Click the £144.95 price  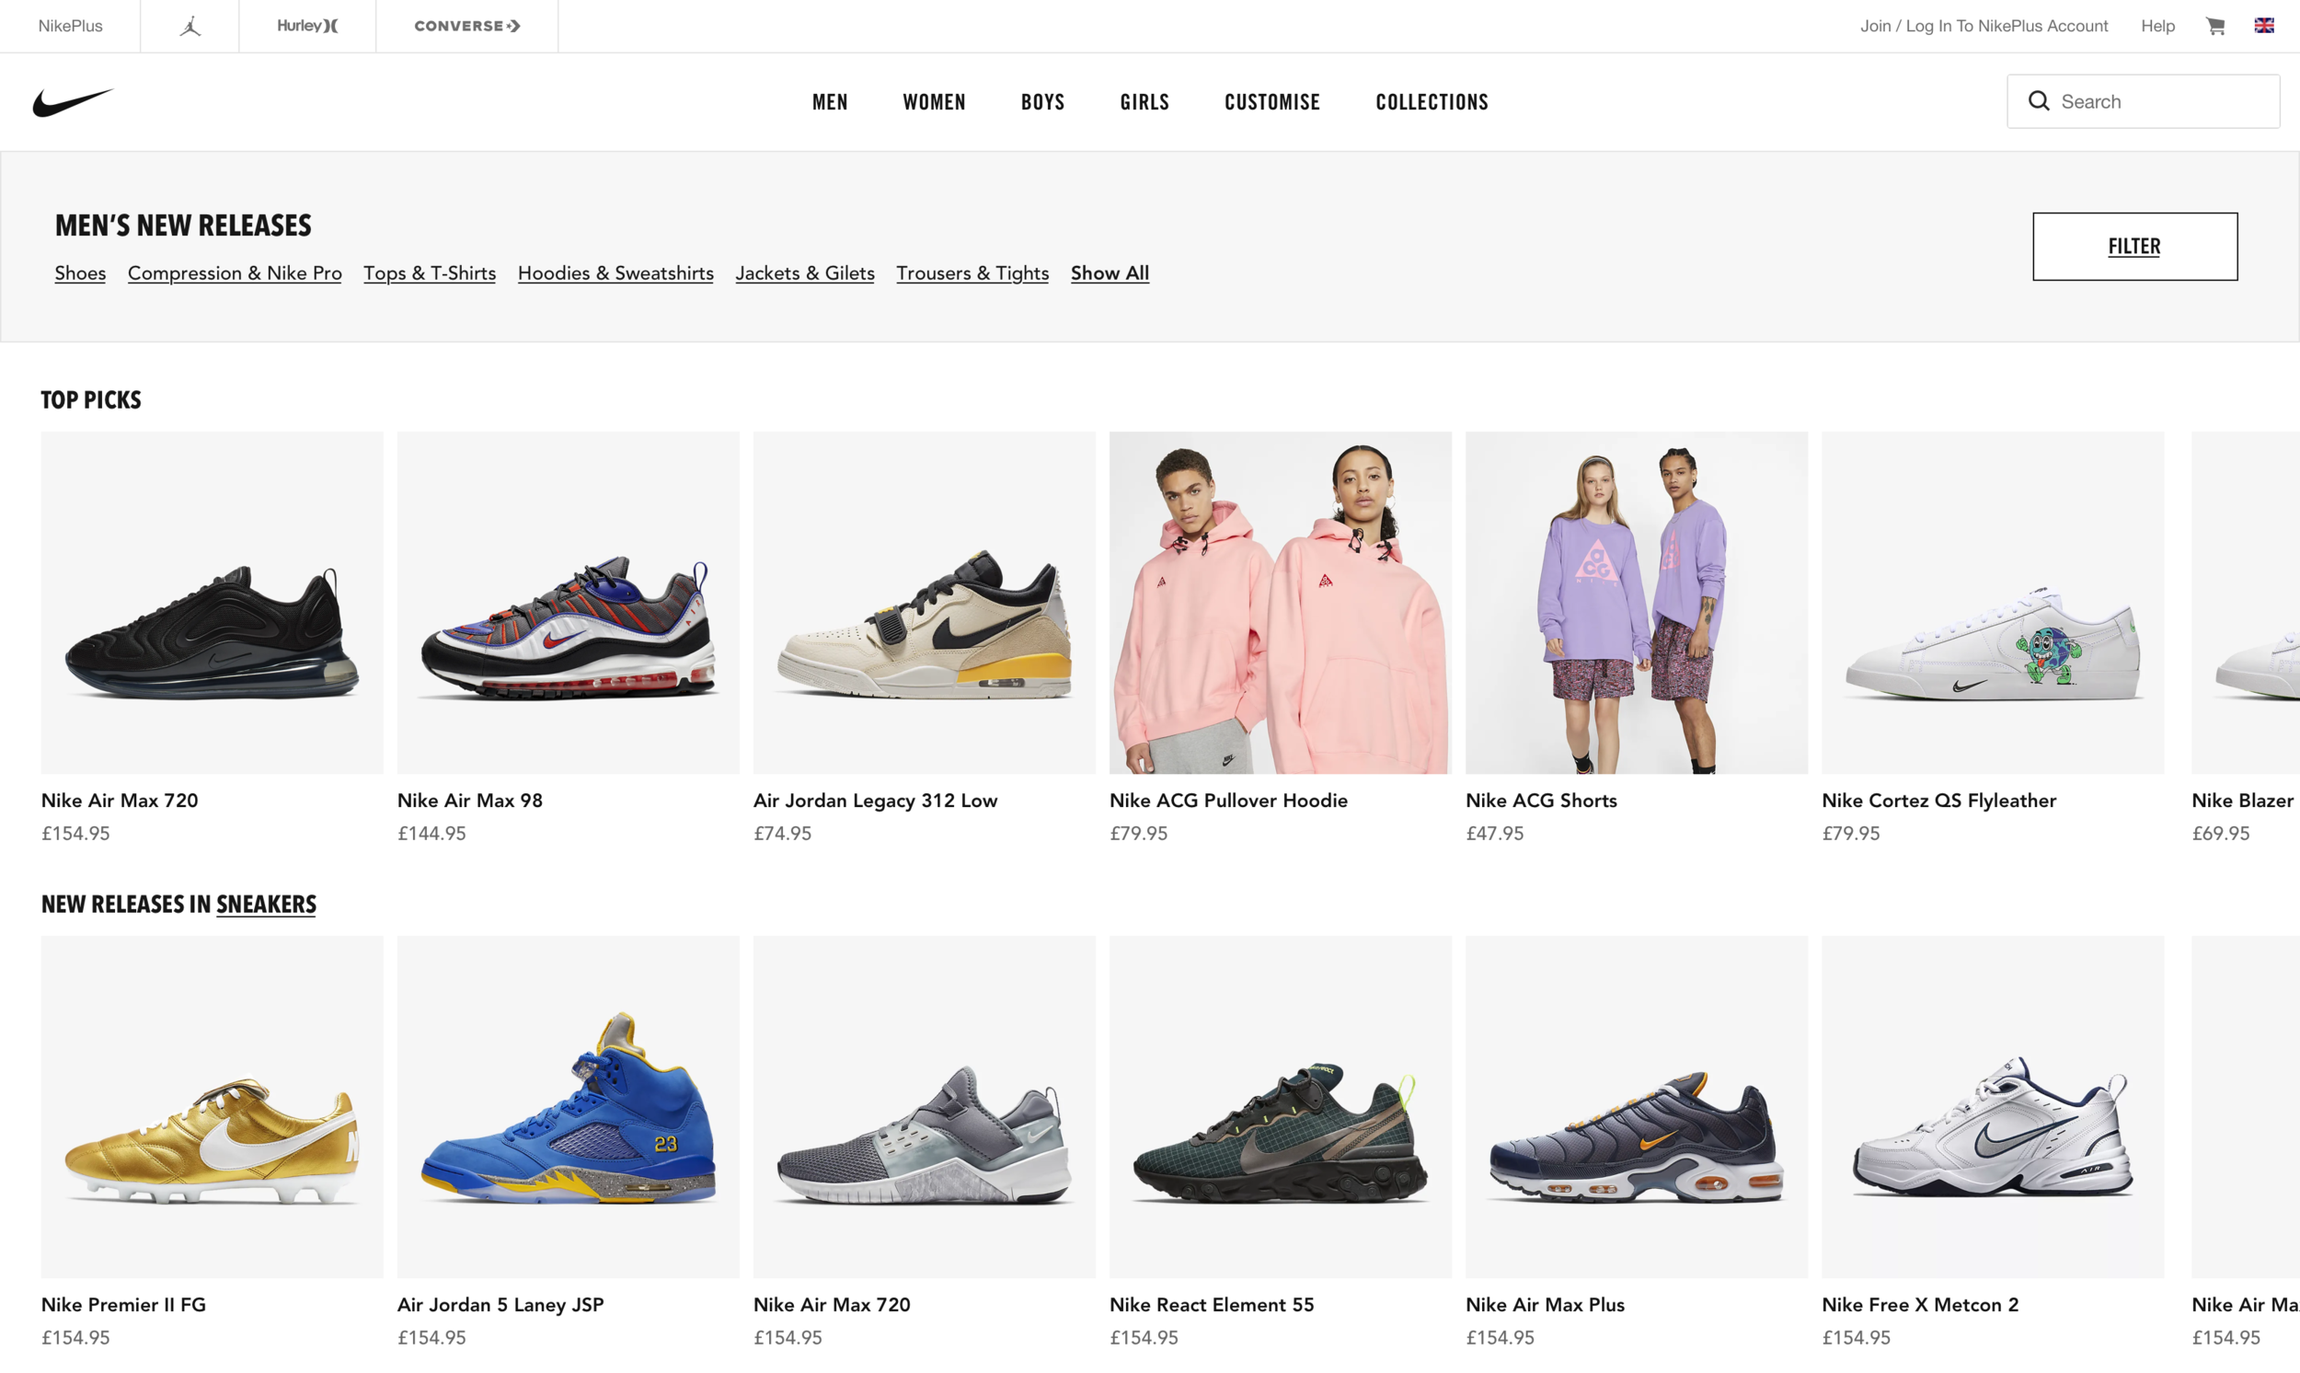431,834
